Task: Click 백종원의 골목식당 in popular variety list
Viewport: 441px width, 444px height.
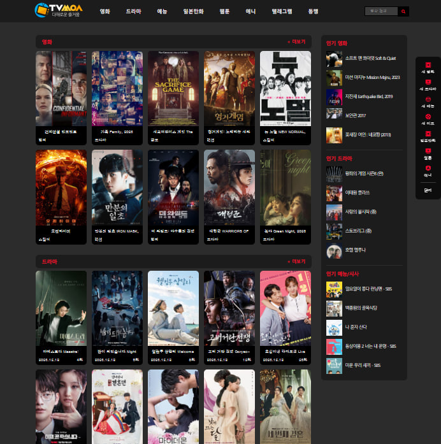Action: pos(361,308)
